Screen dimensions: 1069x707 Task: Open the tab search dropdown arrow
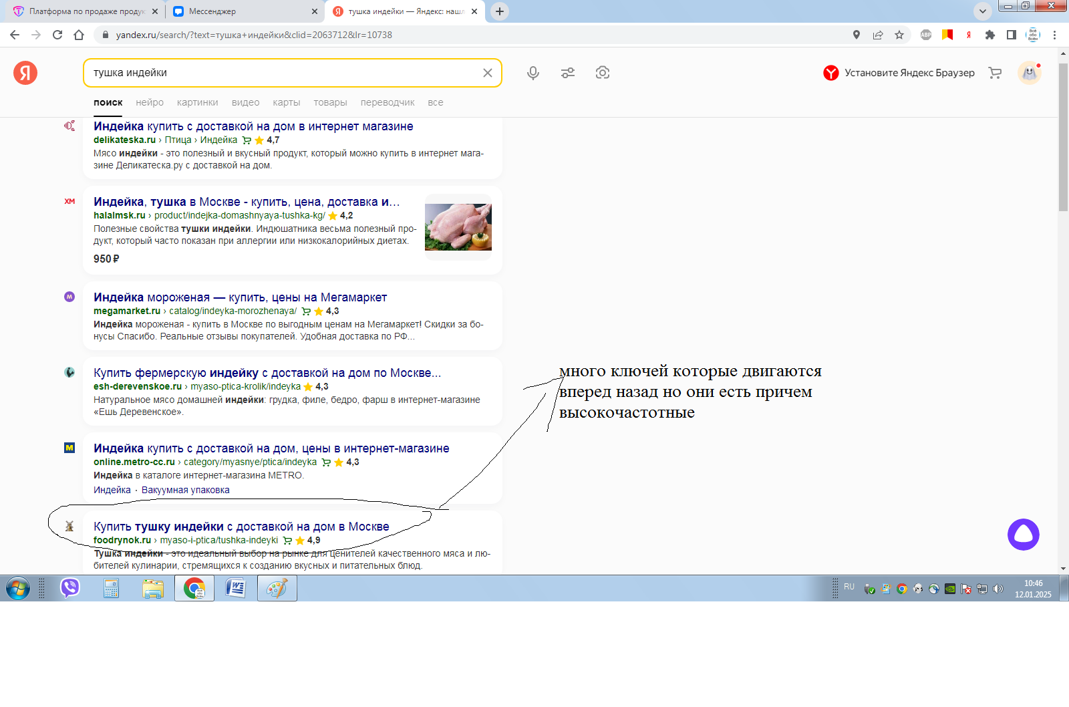[x=982, y=11]
